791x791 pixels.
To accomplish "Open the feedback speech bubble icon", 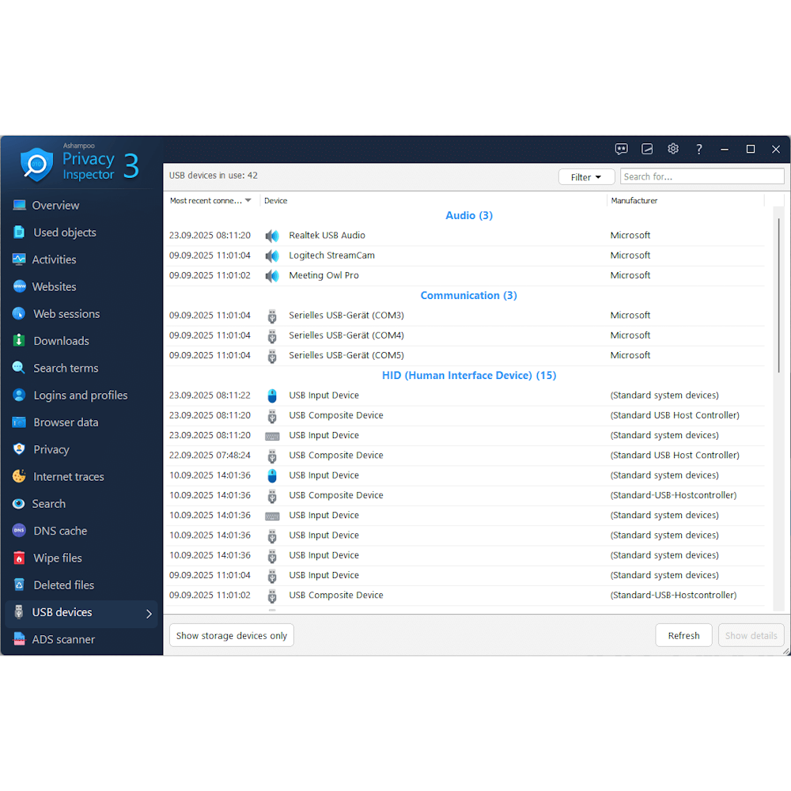I will 622,149.
